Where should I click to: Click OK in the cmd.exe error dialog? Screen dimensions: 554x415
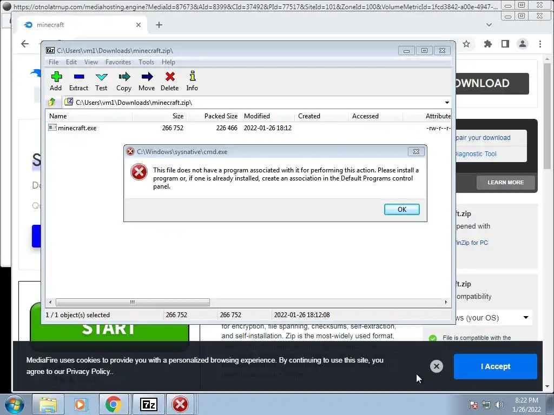coord(402,209)
